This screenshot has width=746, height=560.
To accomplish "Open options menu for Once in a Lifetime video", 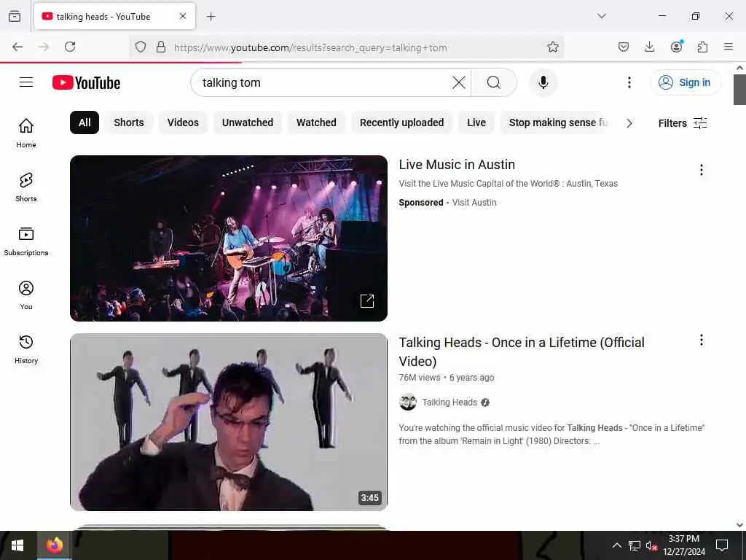I will tap(701, 340).
